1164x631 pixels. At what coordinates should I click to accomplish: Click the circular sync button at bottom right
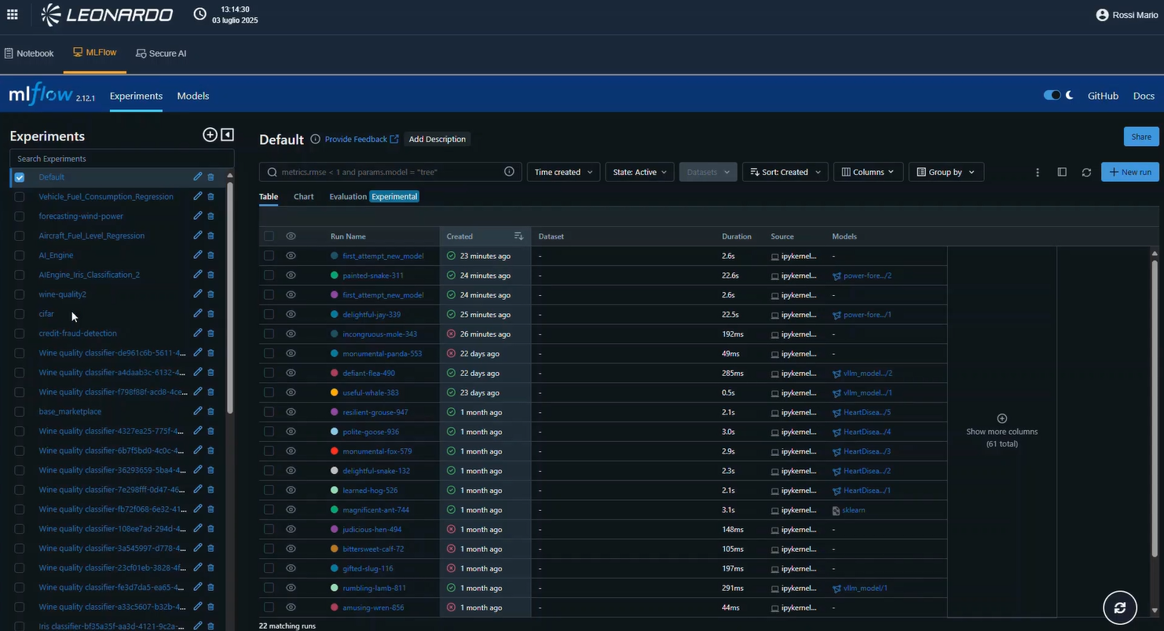point(1119,607)
